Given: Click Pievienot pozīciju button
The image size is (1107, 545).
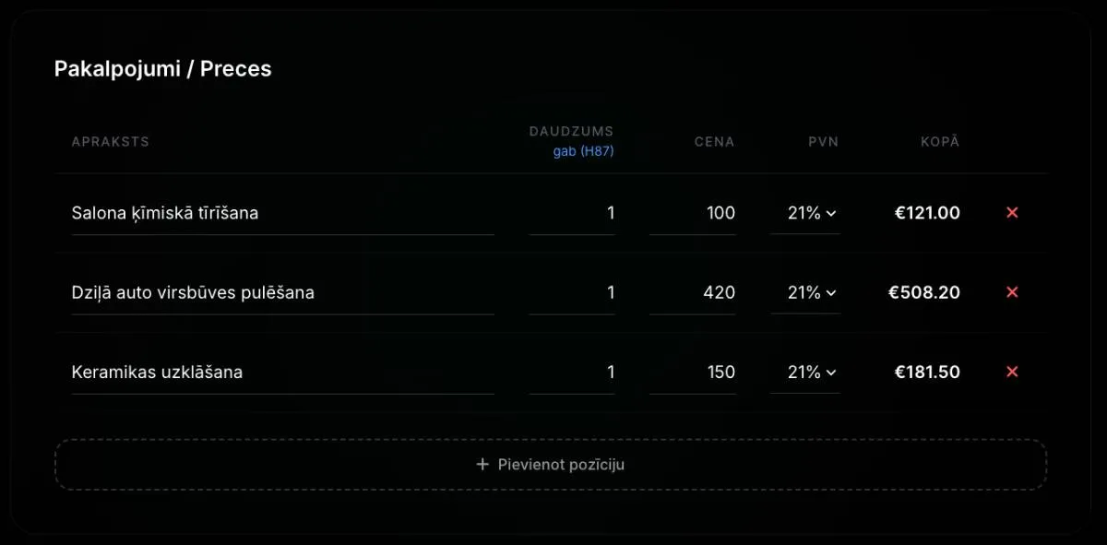Looking at the screenshot, I should pyautogui.click(x=551, y=464).
